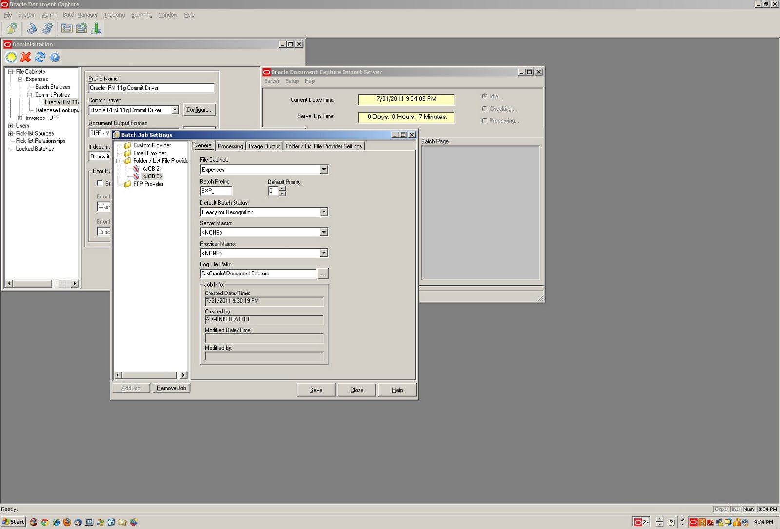Increase Default Priority with the up stepper arrow
The height and width of the screenshot is (529, 780).
click(281, 189)
